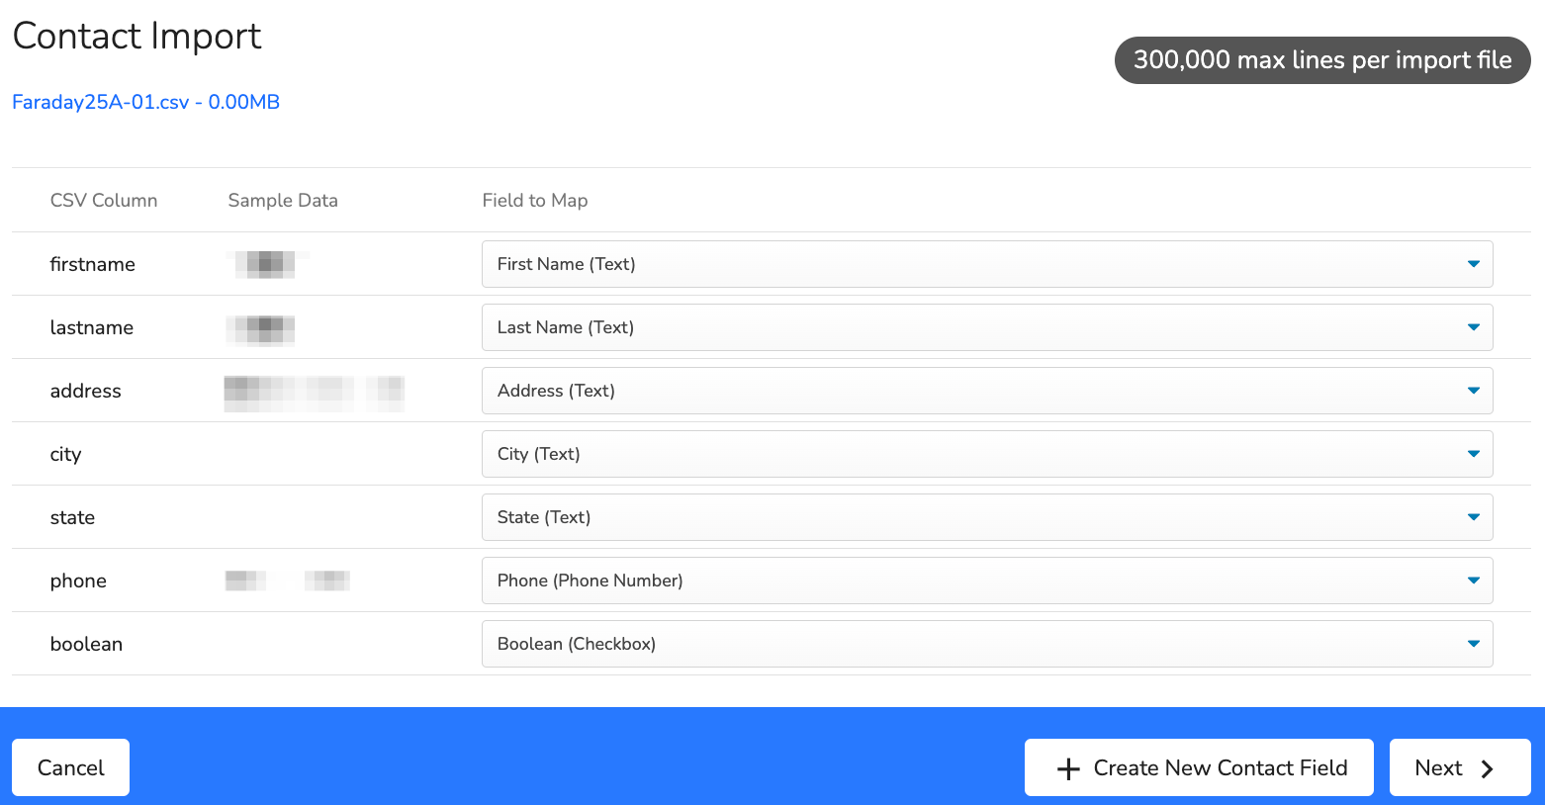Image resolution: width=1545 pixels, height=805 pixels.
Task: Open the Boolean (Checkbox) mapping dropdown
Action: pyautogui.click(x=987, y=644)
